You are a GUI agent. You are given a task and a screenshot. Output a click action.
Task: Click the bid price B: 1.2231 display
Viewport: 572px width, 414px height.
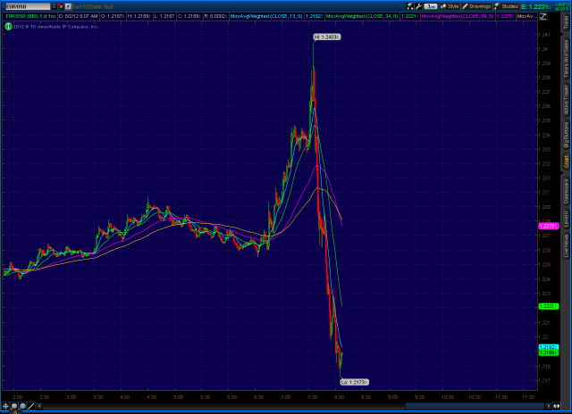(536, 6)
